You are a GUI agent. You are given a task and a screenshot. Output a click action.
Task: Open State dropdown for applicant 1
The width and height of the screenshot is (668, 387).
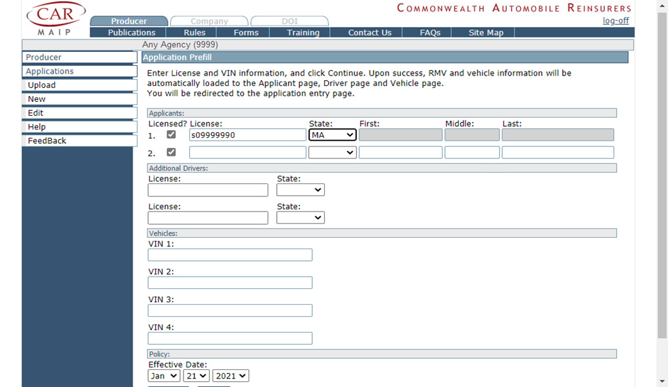332,135
